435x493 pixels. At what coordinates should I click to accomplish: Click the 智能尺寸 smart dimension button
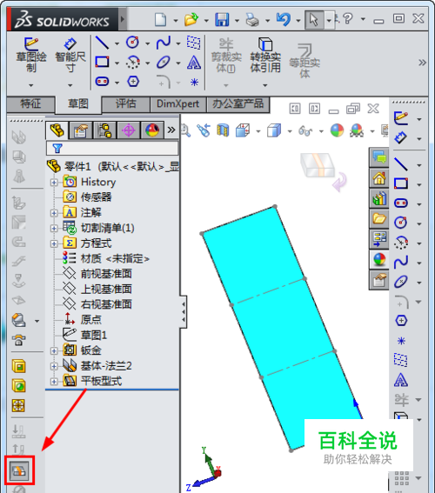click(70, 55)
